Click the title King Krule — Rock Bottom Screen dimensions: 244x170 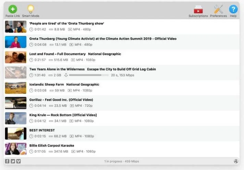point(63,115)
